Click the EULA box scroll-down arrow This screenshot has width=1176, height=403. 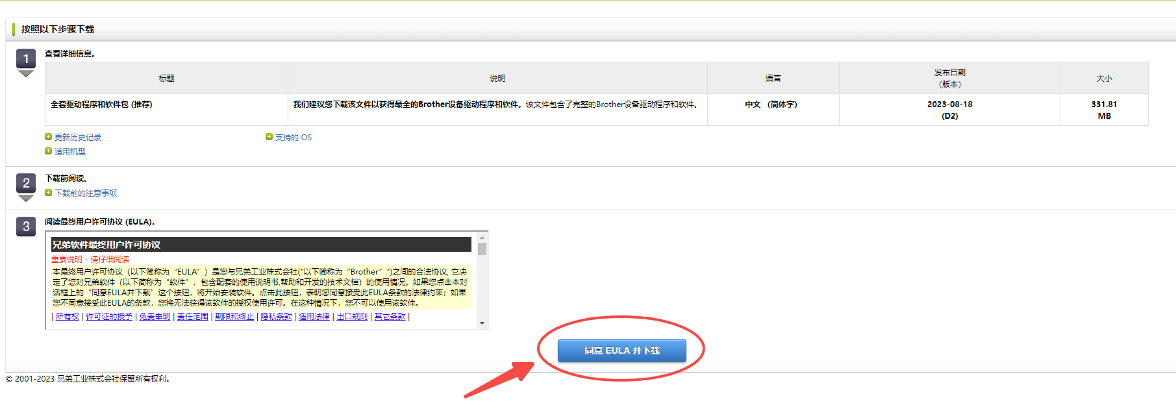[482, 323]
